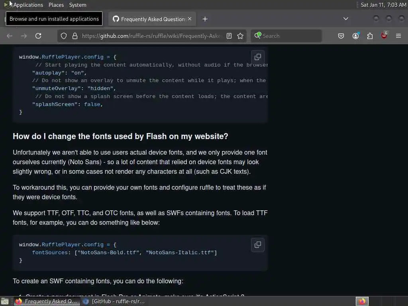Go forward to the next page

point(24,36)
